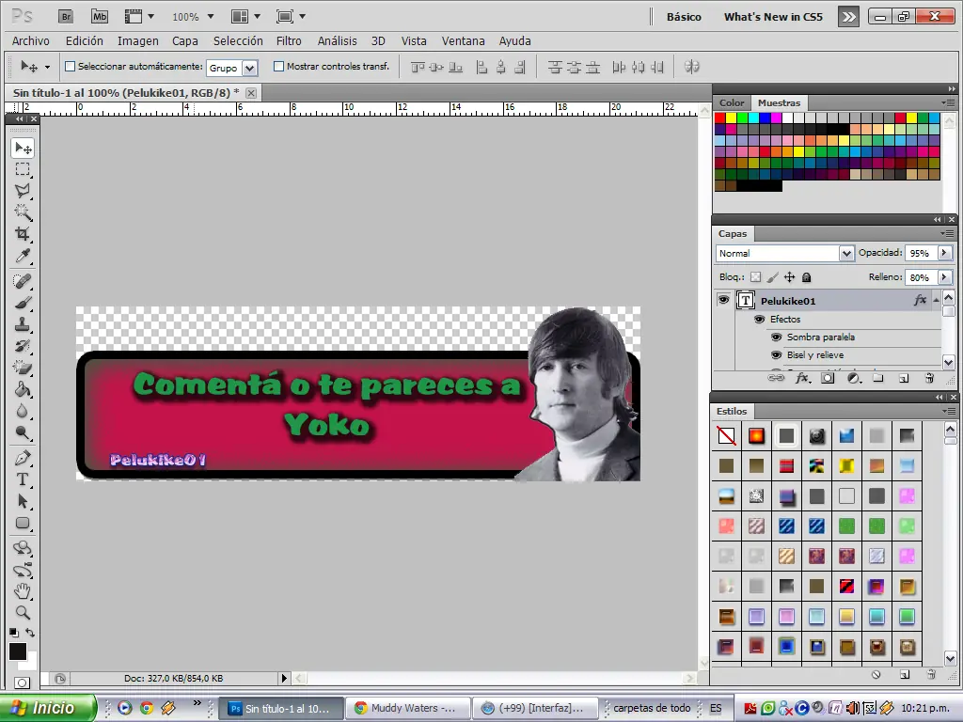Hide the Sombra paralela effect
This screenshot has height=722, width=963.
(776, 337)
